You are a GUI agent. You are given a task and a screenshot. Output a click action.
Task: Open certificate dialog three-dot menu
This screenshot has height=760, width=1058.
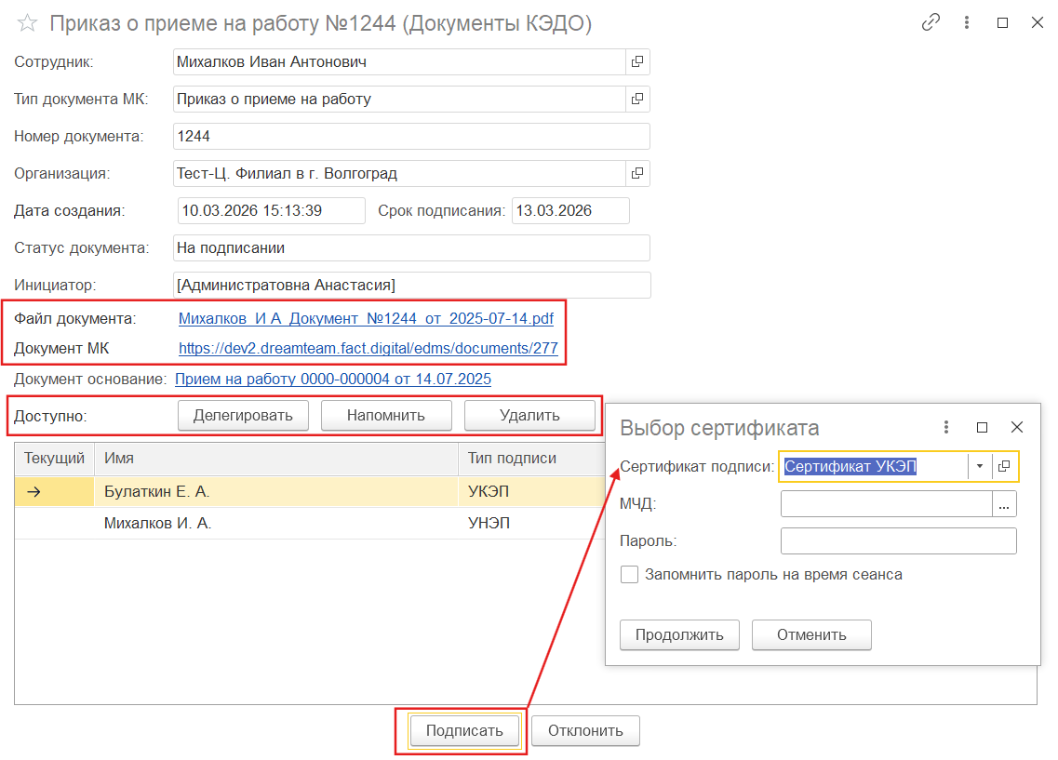[x=946, y=427]
